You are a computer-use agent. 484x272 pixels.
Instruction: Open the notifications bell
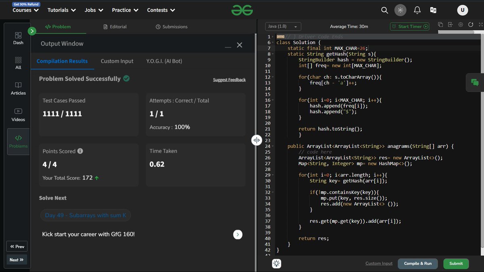[x=417, y=10]
